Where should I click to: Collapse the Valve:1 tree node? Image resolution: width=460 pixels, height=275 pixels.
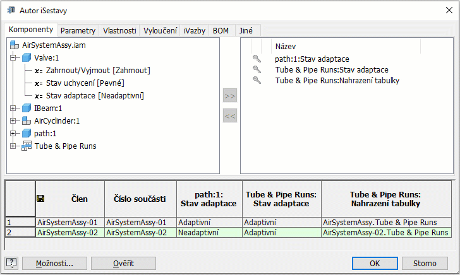pos(13,57)
